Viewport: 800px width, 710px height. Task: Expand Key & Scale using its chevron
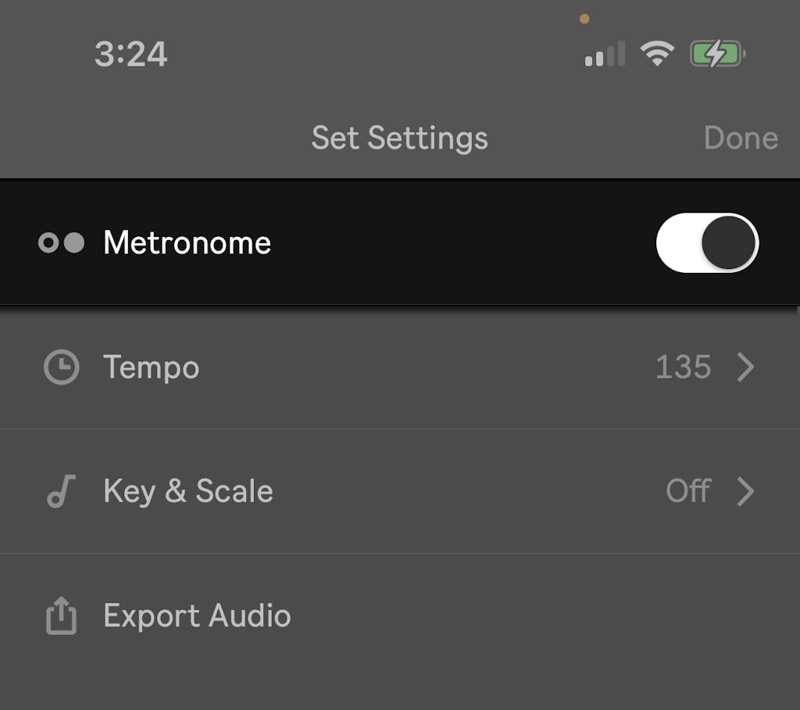746,492
